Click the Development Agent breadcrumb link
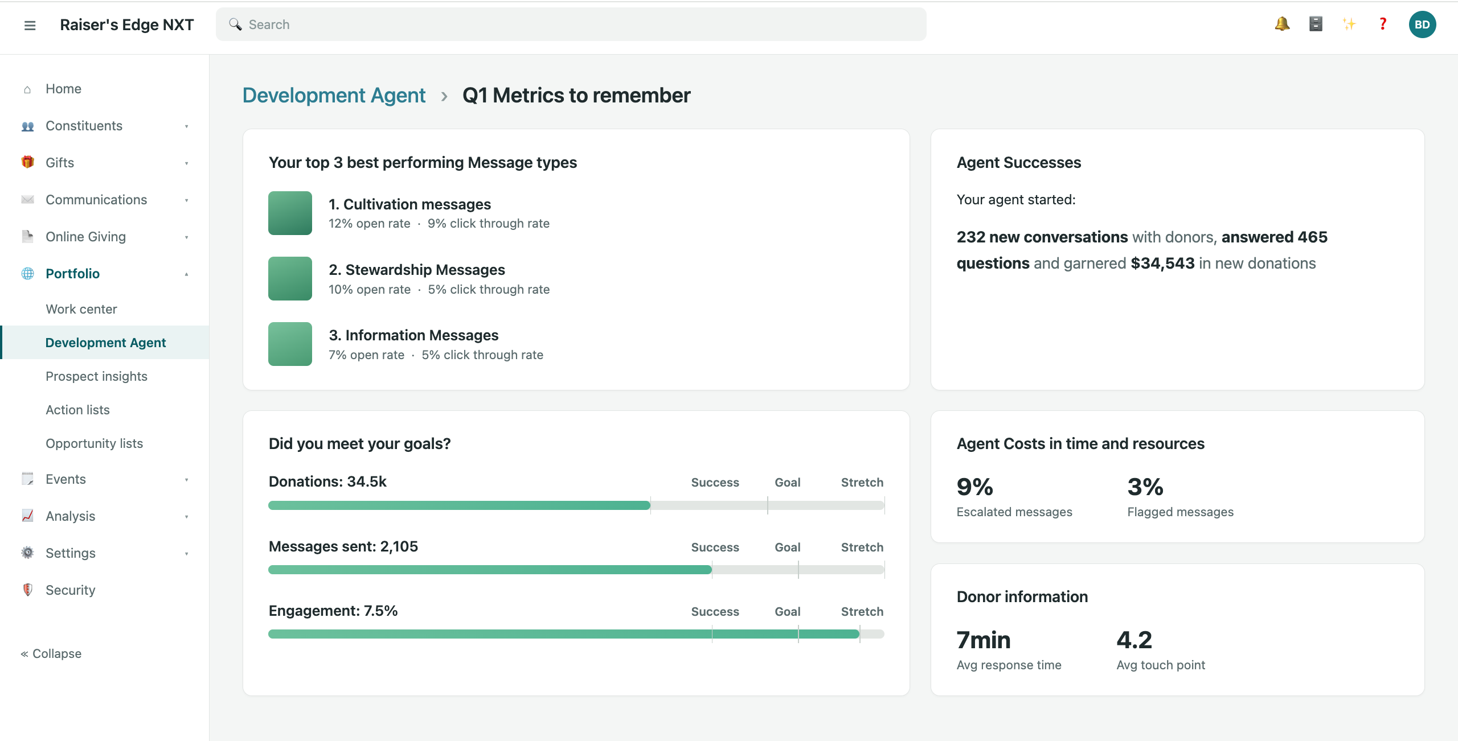This screenshot has height=741, width=1458. 334,95
